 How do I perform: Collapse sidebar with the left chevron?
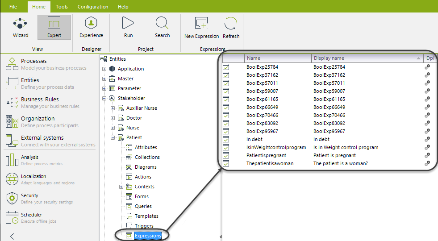click(12, 236)
